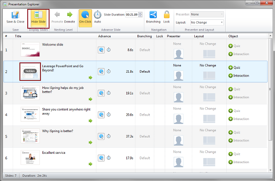The image size is (275, 181).
Task: Click slide 3 title How iSpring helps
Action: pyautogui.click(x=63, y=90)
